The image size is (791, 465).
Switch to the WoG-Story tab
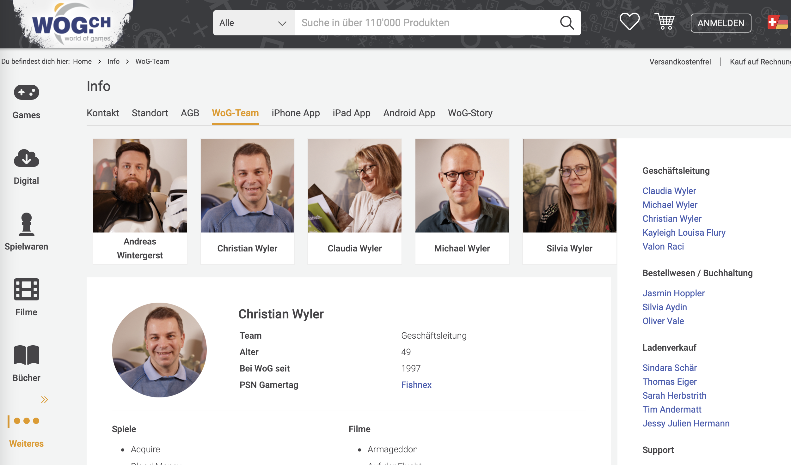[x=470, y=113]
